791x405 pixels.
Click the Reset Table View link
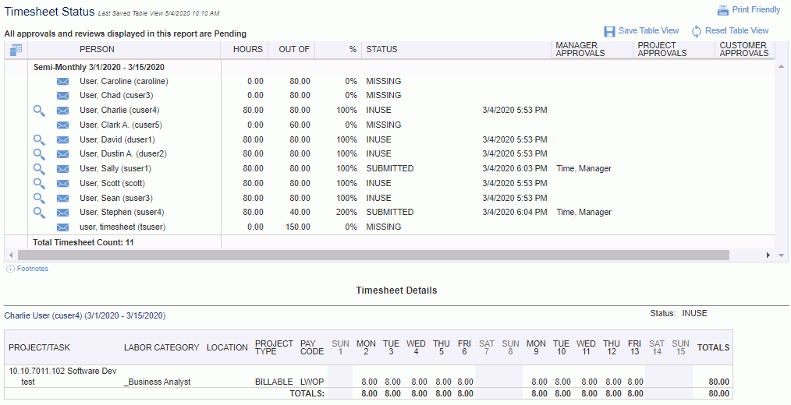pos(737,30)
